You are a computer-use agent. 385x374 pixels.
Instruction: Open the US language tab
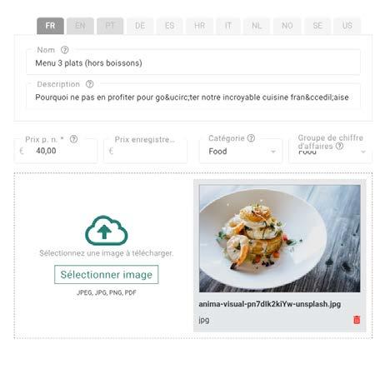coord(347,26)
